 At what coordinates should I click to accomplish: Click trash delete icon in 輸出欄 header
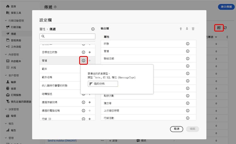pos(193,29)
